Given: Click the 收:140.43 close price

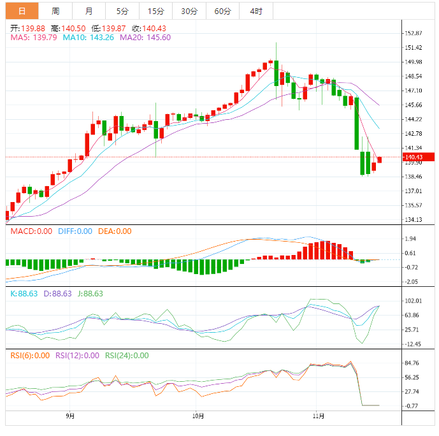Looking at the screenshot, I should (149, 28).
